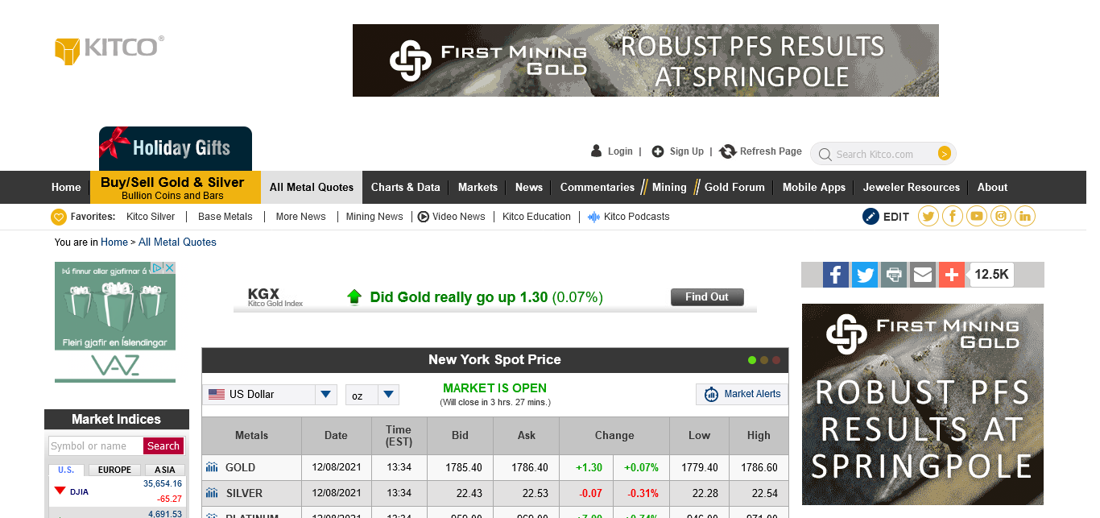Switch to the EUROPE indices tab
Viewport: 1100px width, 518px height.
114,470
